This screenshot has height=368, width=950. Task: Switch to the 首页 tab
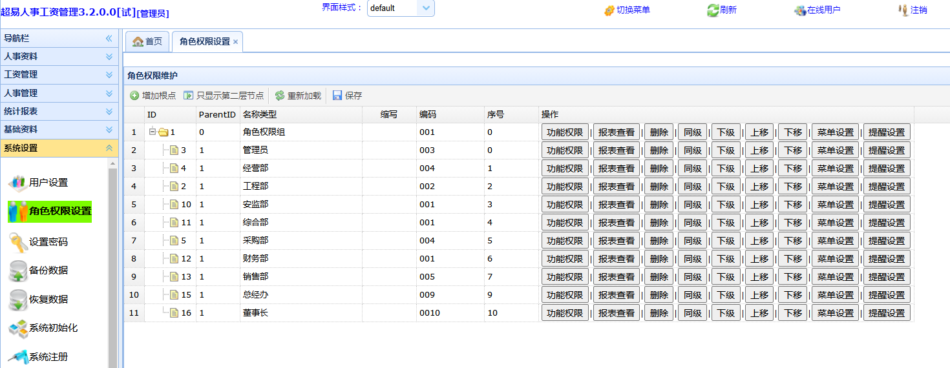[x=147, y=41]
